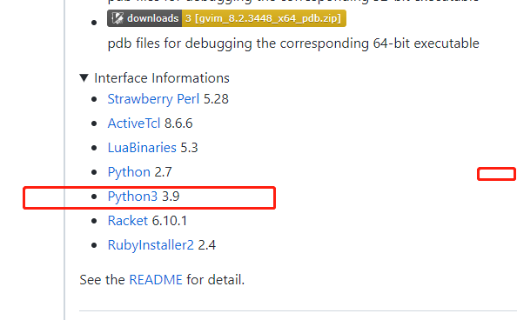Image resolution: width=517 pixels, height=320 pixels.
Task: Click the 6.10.1 version beside Racket
Action: pos(170,221)
